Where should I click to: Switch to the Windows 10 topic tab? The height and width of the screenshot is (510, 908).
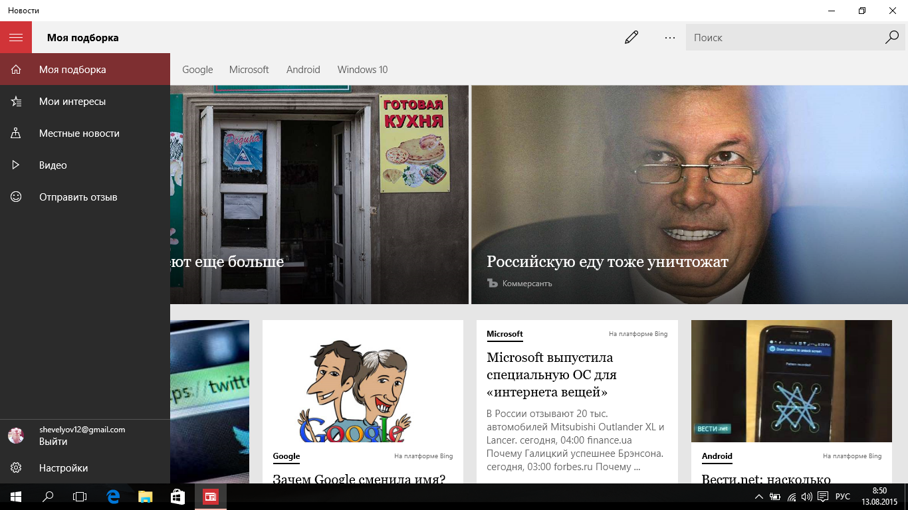[362, 70]
